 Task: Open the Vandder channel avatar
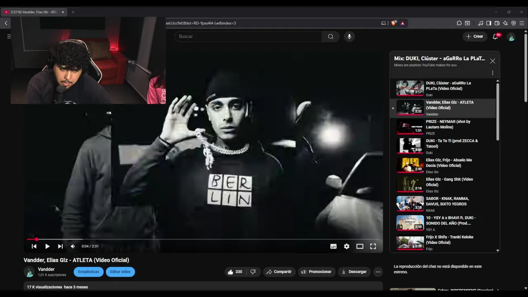29,272
